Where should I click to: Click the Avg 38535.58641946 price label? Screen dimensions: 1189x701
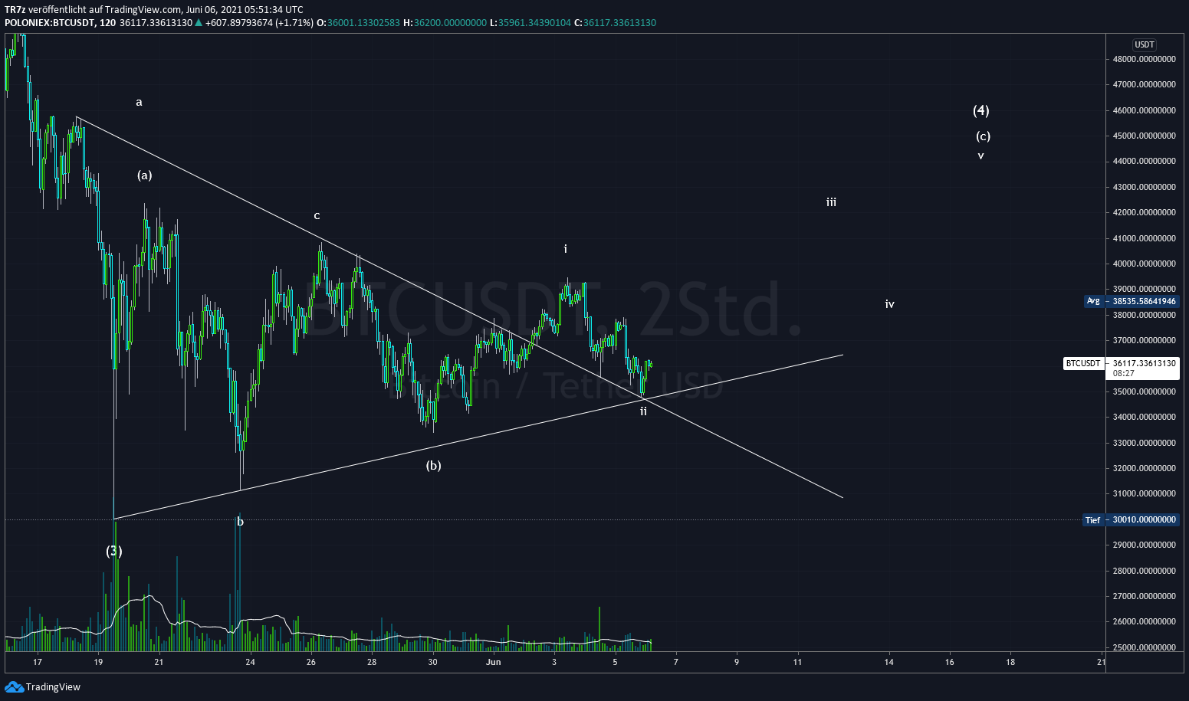(1132, 301)
